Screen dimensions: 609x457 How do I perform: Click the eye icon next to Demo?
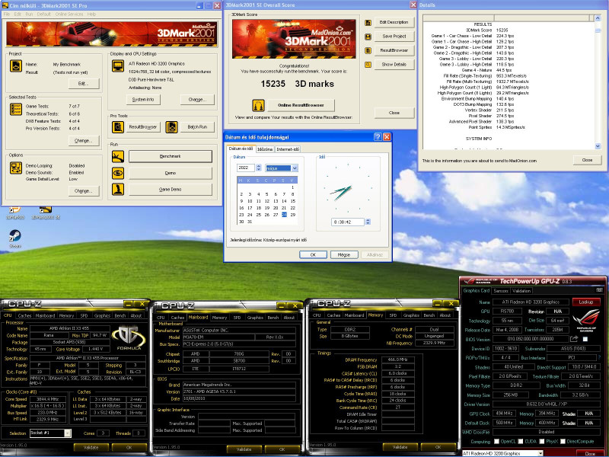tap(118, 173)
